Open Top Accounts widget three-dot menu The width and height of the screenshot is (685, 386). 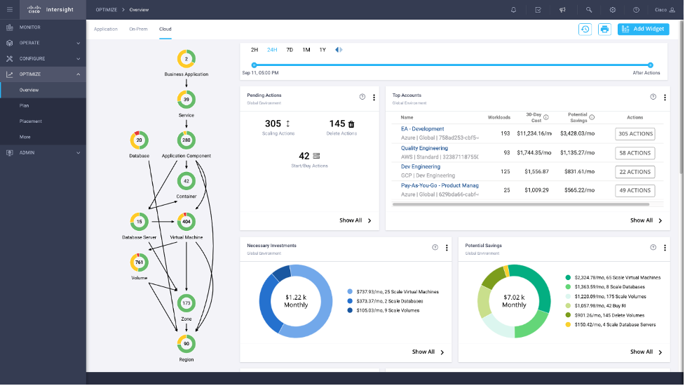[x=664, y=97]
